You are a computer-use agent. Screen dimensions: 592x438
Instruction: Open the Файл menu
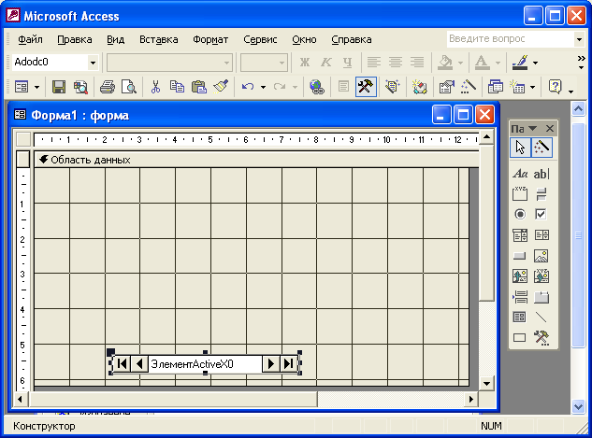tap(30, 39)
